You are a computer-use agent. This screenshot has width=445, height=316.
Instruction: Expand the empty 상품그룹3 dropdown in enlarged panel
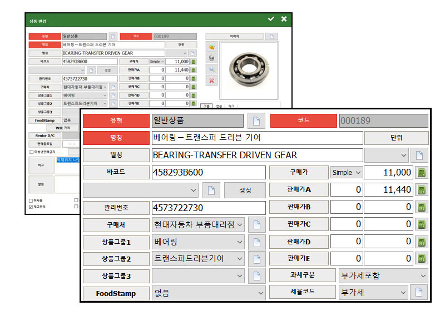point(198,276)
